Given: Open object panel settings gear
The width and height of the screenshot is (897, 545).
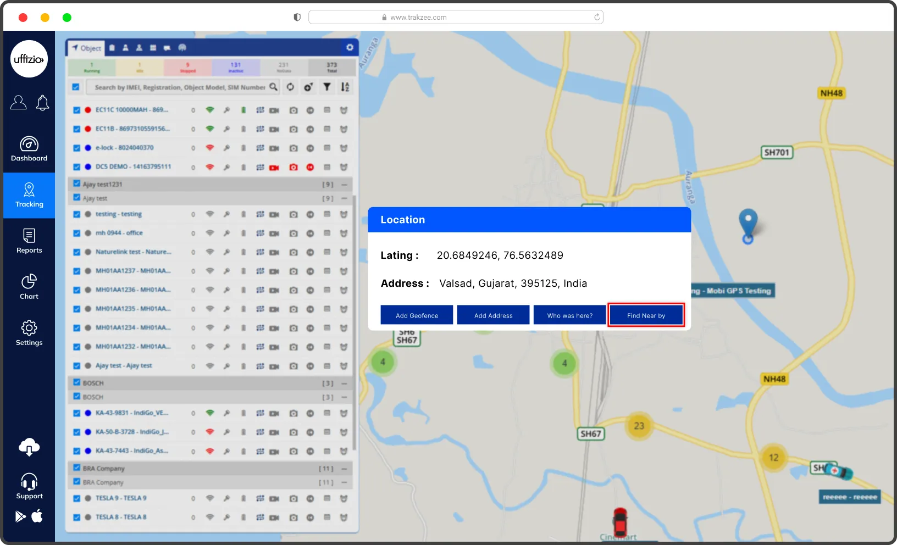Looking at the screenshot, I should pyautogui.click(x=350, y=47).
